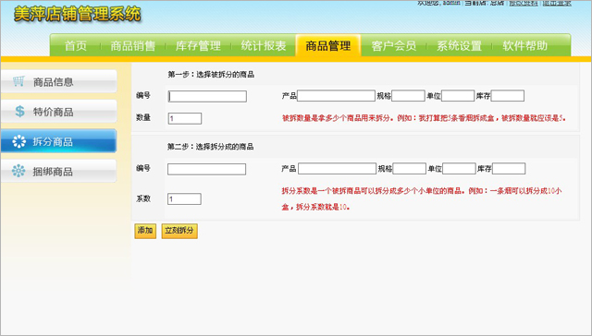Image resolution: width=592 pixels, height=336 pixels.
Task: Click the 美萍店铺管理系统 logo title
Action: point(78,15)
